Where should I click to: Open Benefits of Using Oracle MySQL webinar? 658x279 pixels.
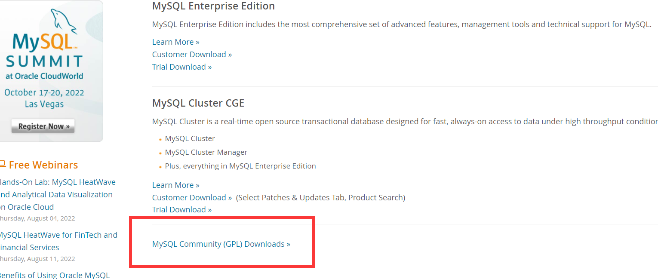54,275
